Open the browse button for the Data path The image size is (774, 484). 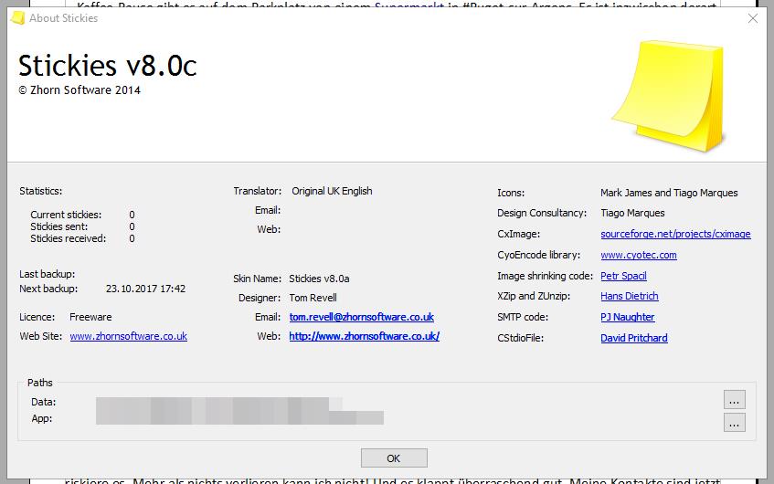[x=734, y=400]
